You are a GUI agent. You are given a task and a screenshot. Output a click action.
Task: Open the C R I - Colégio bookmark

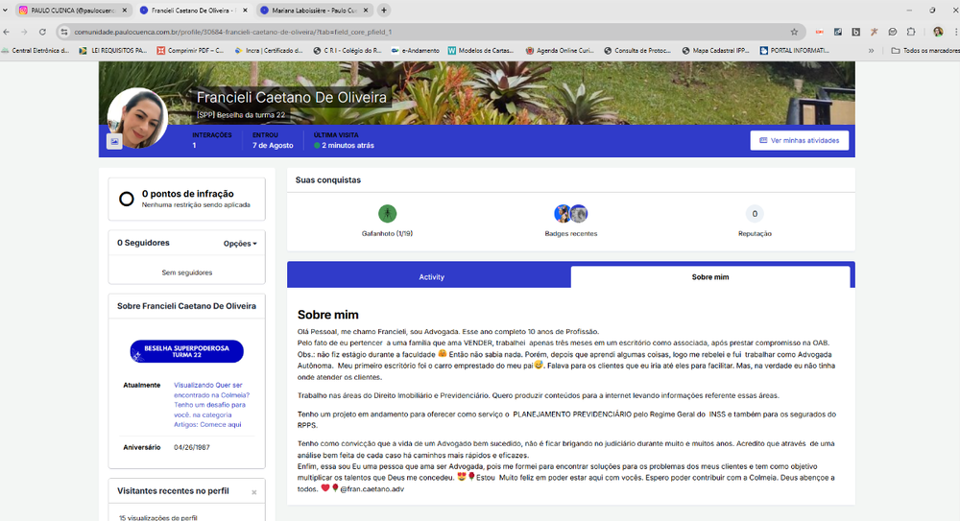(x=348, y=51)
